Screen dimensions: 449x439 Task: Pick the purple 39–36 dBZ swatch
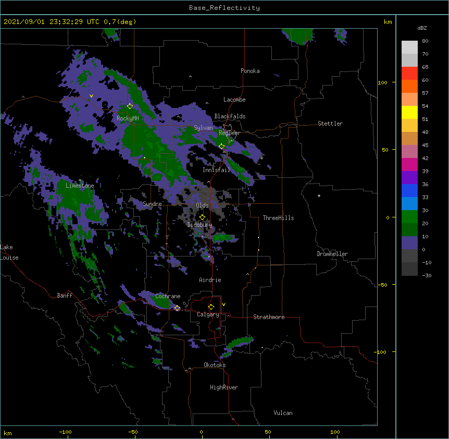click(409, 178)
